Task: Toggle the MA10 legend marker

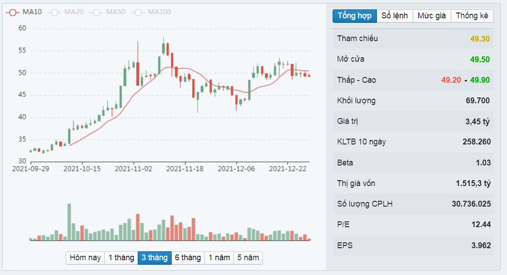Action: (13, 12)
